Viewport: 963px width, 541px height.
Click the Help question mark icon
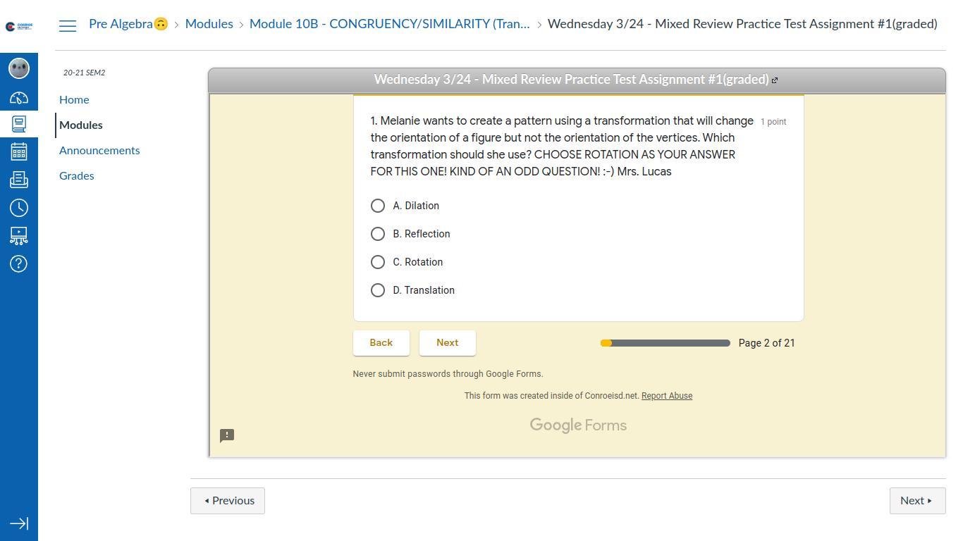click(x=19, y=263)
